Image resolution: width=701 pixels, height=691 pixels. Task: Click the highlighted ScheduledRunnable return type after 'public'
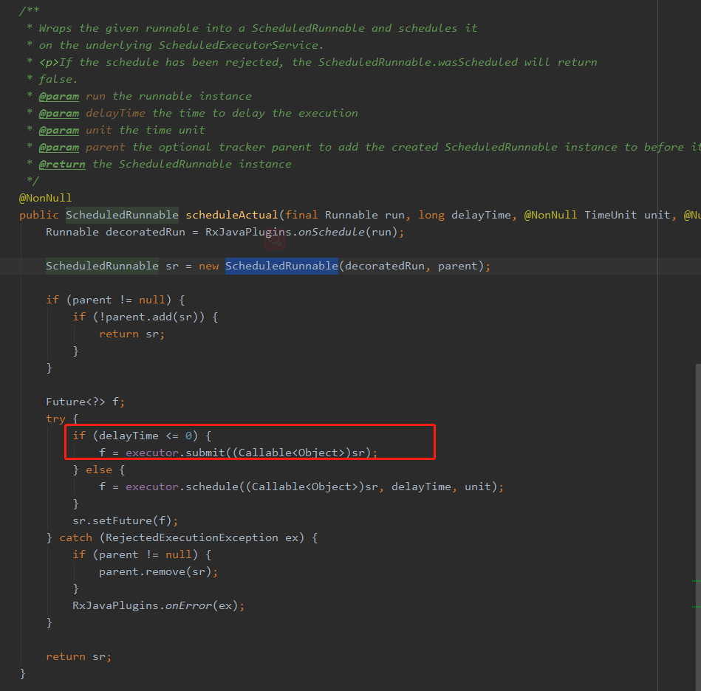pyautogui.click(x=122, y=215)
